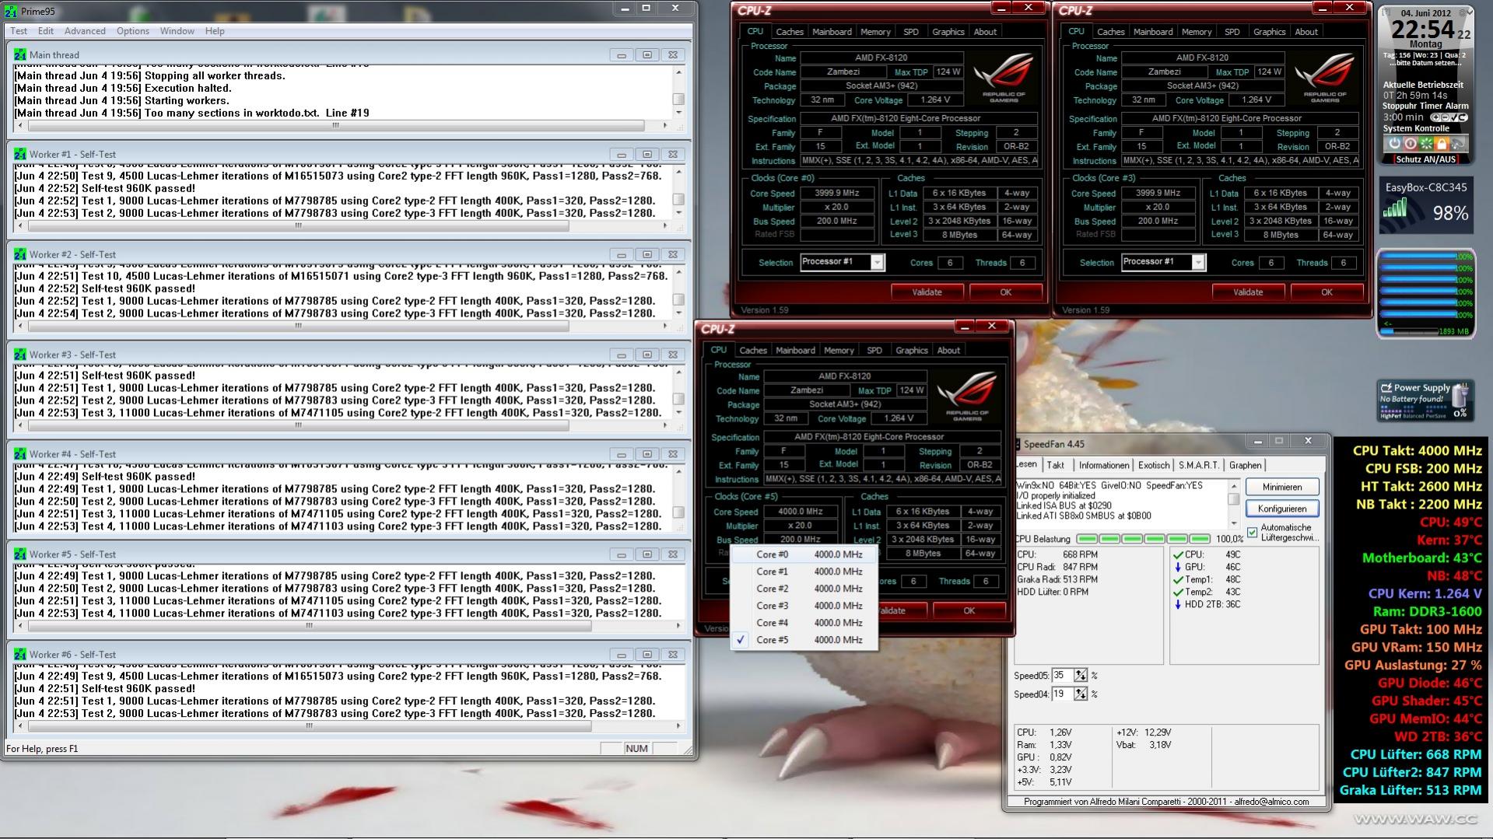This screenshot has width=1493, height=839.
Task: Click the green standby icon in System Kontrolle
Action: pos(1425,144)
